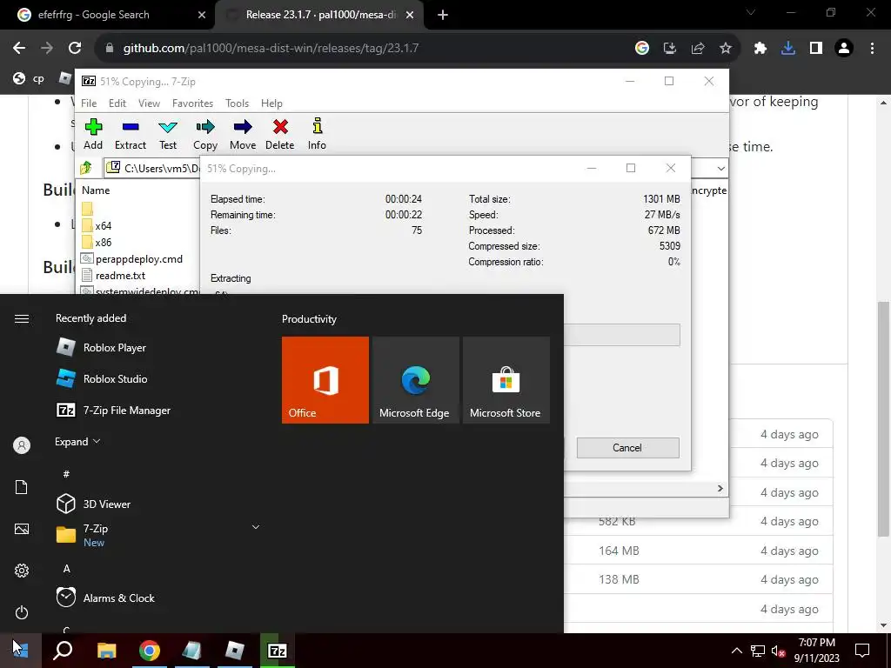The height and width of the screenshot is (668, 891).
Task: Click the Windows Start button
Action: click(x=21, y=651)
